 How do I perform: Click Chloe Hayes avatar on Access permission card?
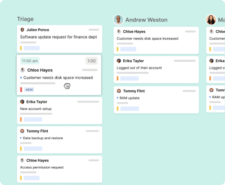click(x=22, y=160)
